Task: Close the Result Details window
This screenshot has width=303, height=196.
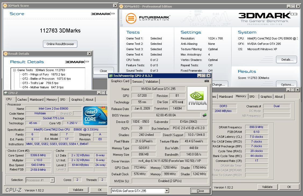Action: [x=90, y=53]
